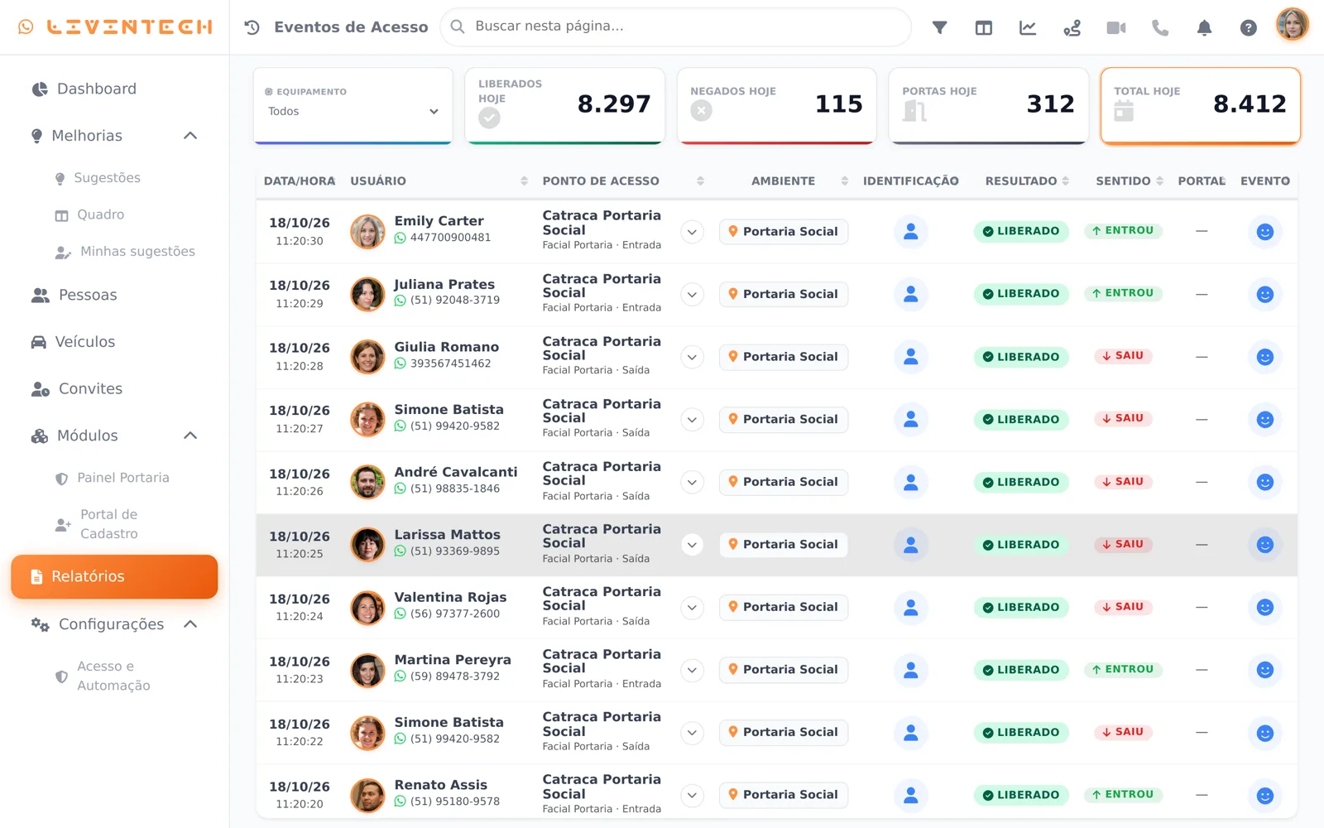Collapse the Módulos sidebar section
1324x828 pixels.
[190, 436]
